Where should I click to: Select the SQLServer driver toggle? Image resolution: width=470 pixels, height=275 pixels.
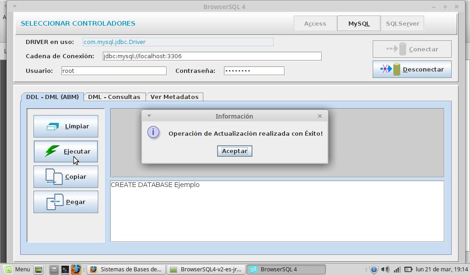point(402,23)
